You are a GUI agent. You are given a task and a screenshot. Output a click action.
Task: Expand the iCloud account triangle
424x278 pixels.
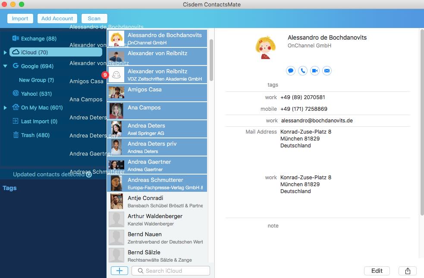click(5, 53)
